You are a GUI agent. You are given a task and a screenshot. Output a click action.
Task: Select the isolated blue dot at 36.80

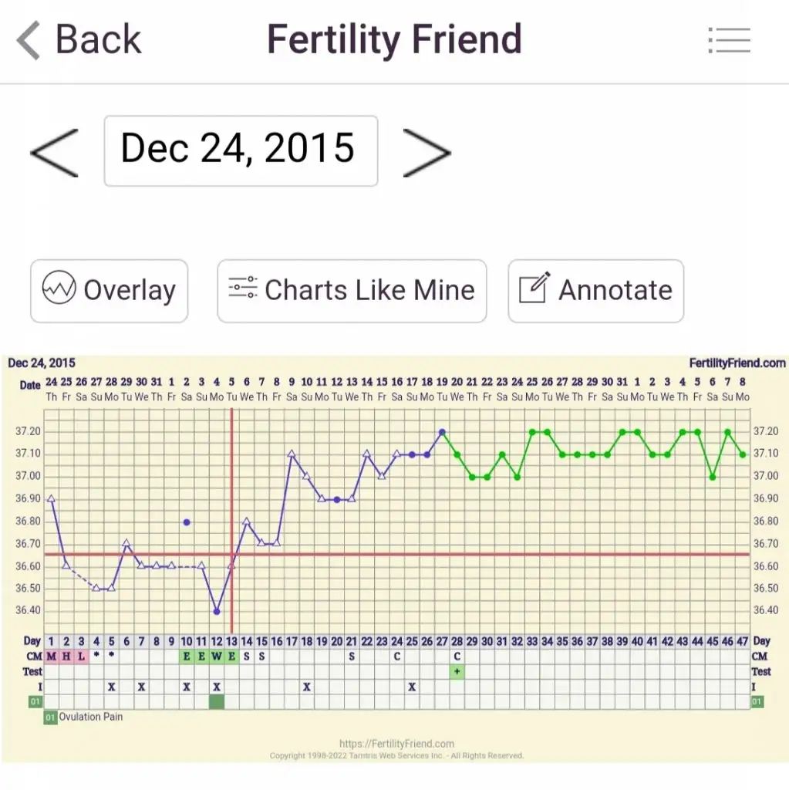[x=187, y=522]
